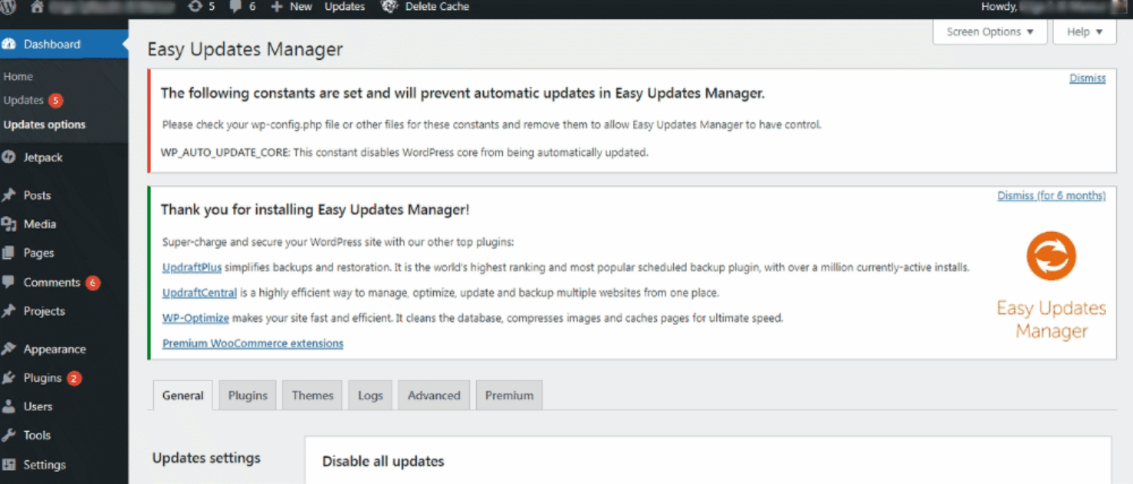Open the Settings menu label
This screenshot has width=1133, height=484.
point(44,465)
